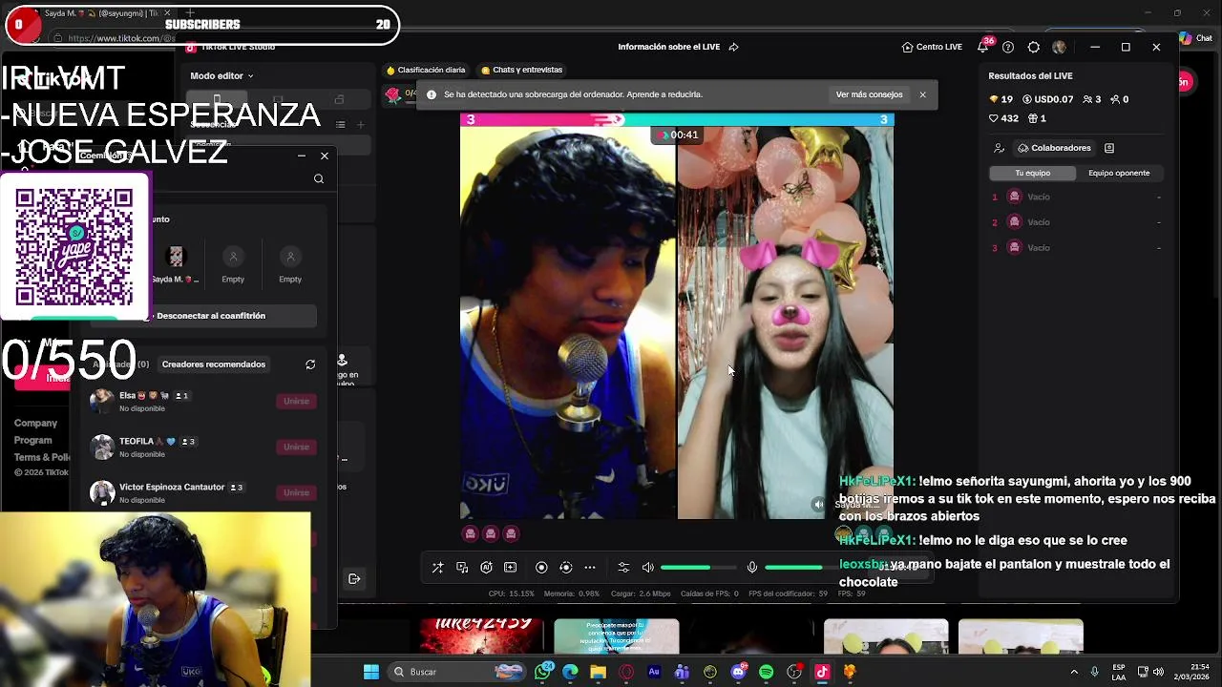This screenshot has height=687, width=1222.
Task: Toggle guest video mute speaker icon
Action: click(x=818, y=505)
